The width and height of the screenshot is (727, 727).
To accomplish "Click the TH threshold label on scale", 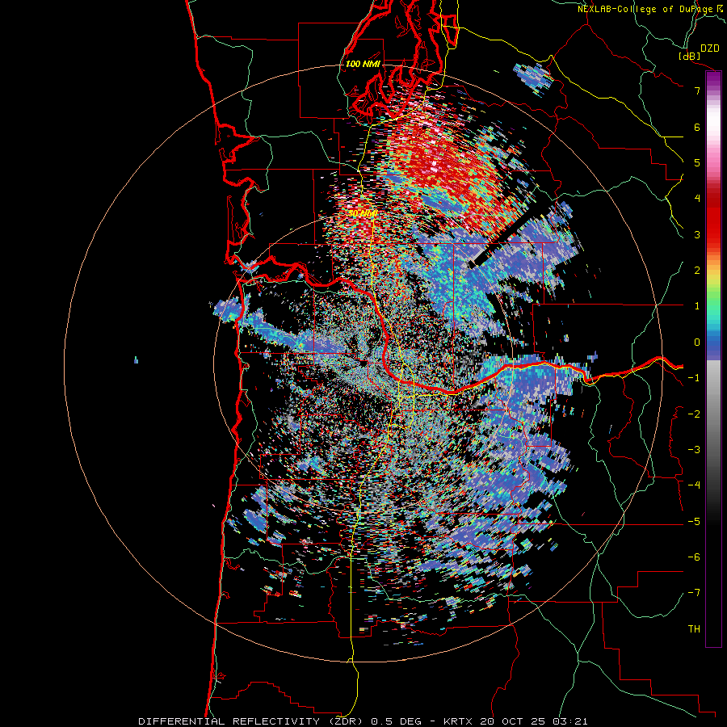I will click(x=694, y=629).
